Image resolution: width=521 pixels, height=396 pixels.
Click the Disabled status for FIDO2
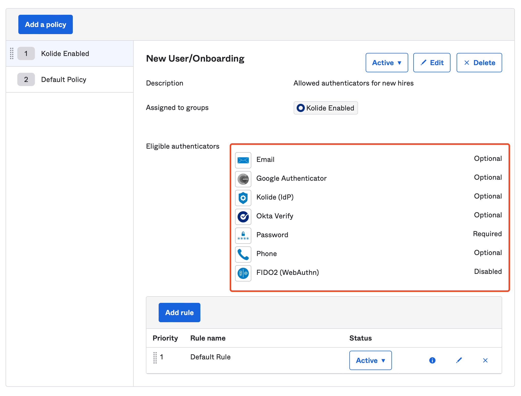[x=488, y=272]
